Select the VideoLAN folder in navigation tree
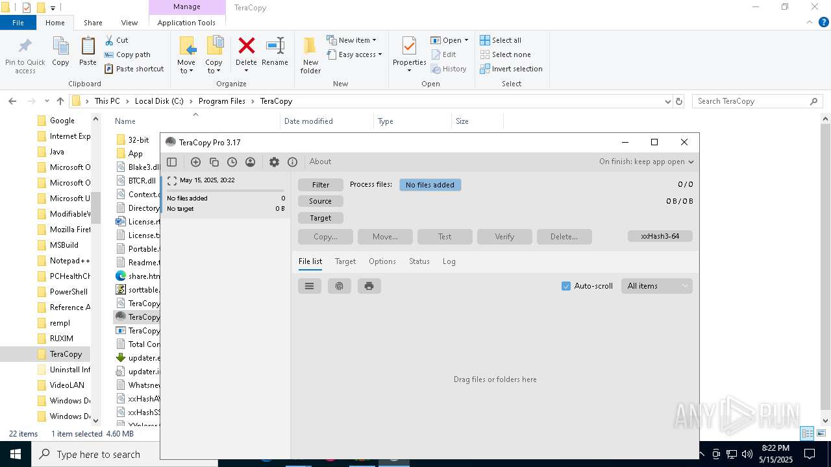Image resolution: width=831 pixels, height=467 pixels. pos(67,385)
